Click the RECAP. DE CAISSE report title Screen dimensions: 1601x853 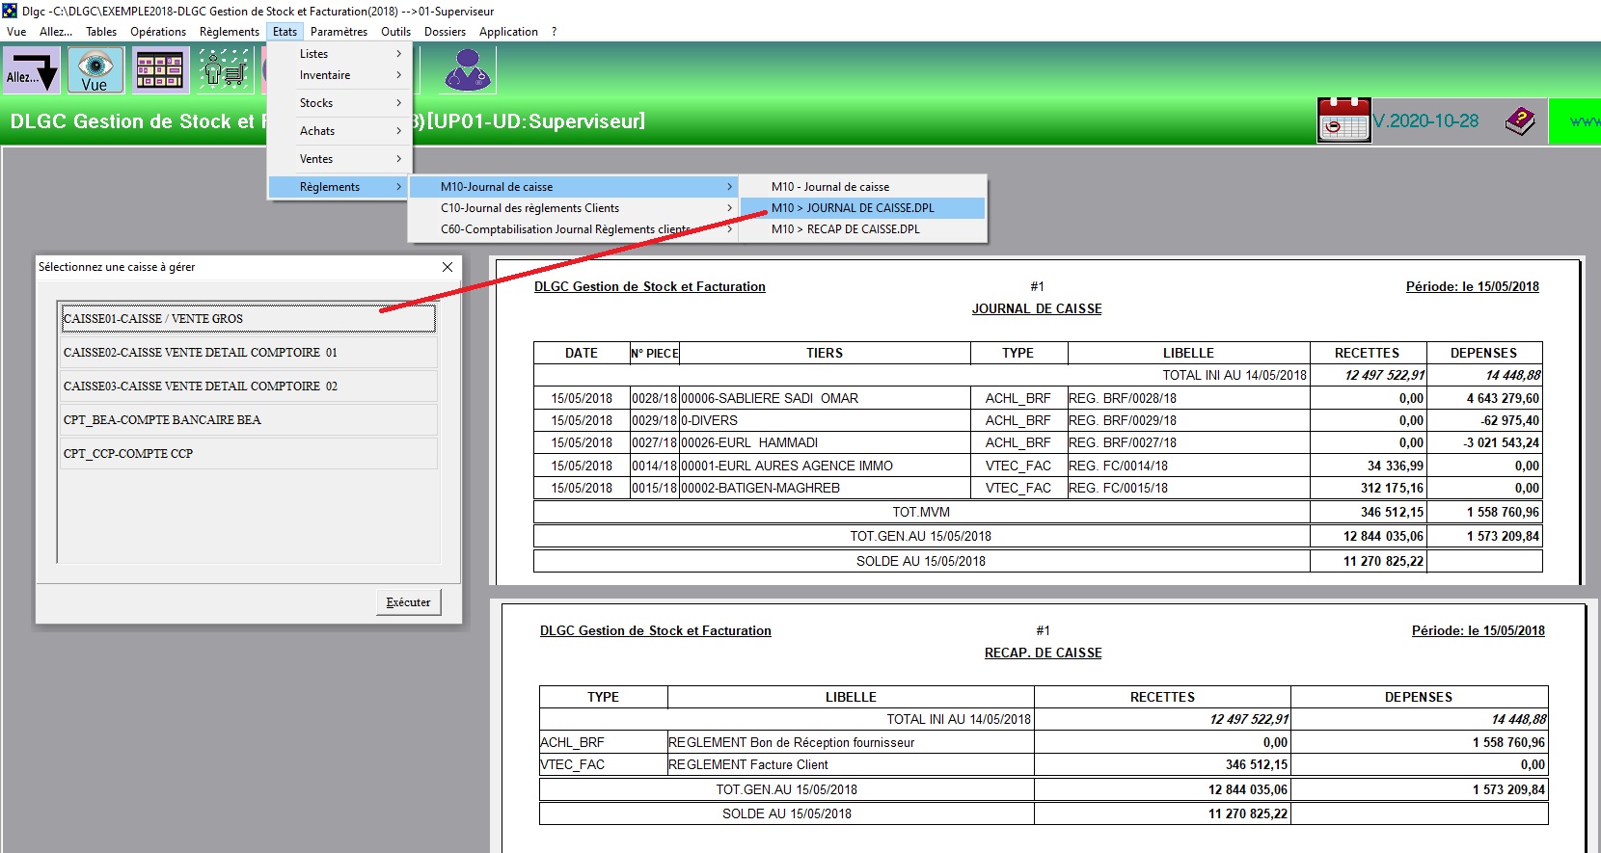point(1044,653)
